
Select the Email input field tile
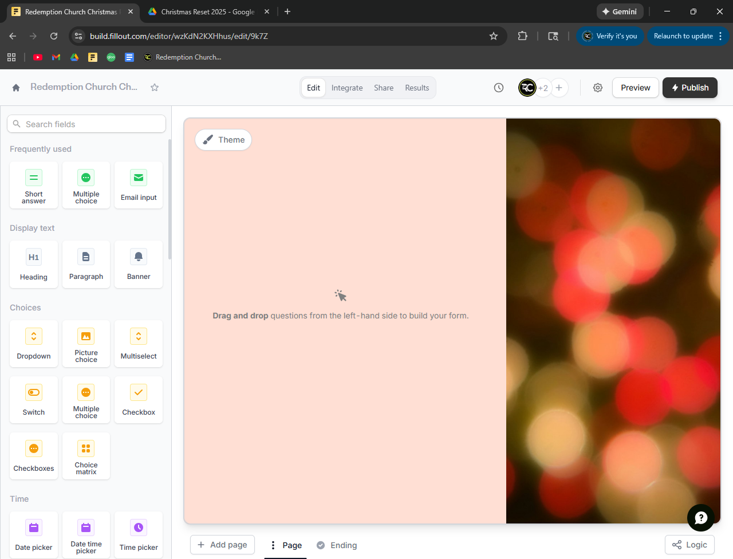tap(139, 185)
